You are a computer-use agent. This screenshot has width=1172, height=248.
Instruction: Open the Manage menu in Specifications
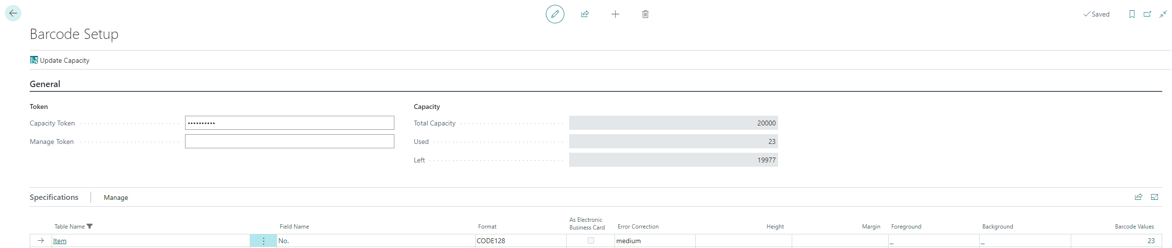click(116, 197)
